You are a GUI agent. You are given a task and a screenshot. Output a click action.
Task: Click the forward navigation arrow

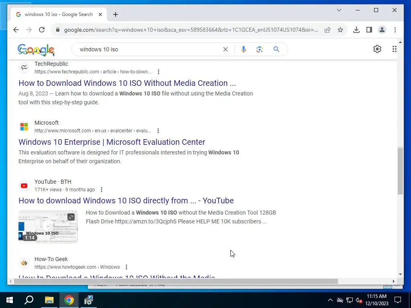pos(29,30)
